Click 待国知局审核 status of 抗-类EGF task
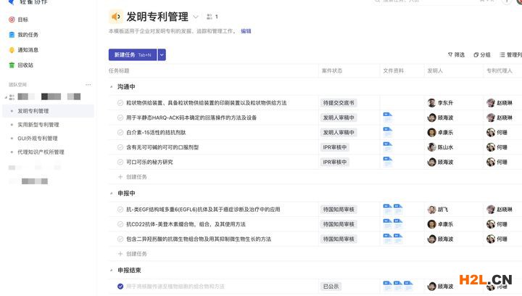Screen dimensions: 522x296 point(339,210)
